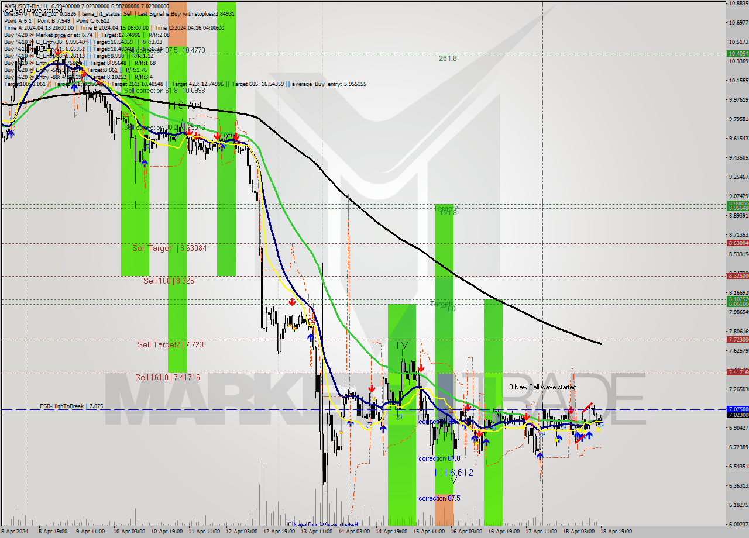Click the 'I I I 9.794' wave label
This screenshot has height=538, width=749.
183,106
